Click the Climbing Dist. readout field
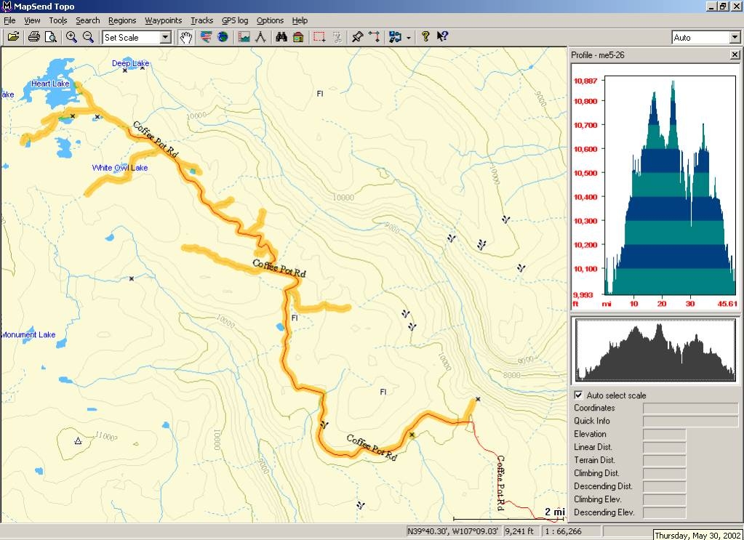 pos(664,473)
